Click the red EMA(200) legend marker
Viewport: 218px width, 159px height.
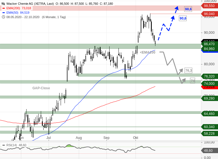pyautogui.click(x=4, y=8)
